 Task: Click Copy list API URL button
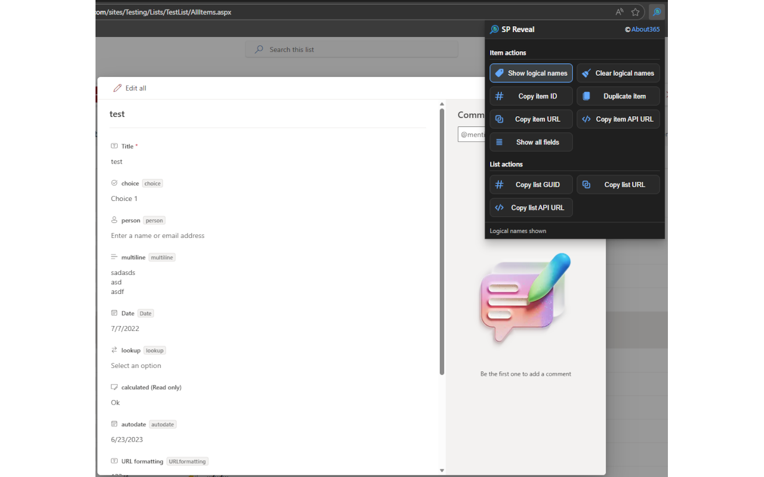[x=531, y=207]
